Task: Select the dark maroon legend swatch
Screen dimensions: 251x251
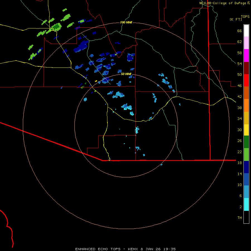Action: pos(246,68)
